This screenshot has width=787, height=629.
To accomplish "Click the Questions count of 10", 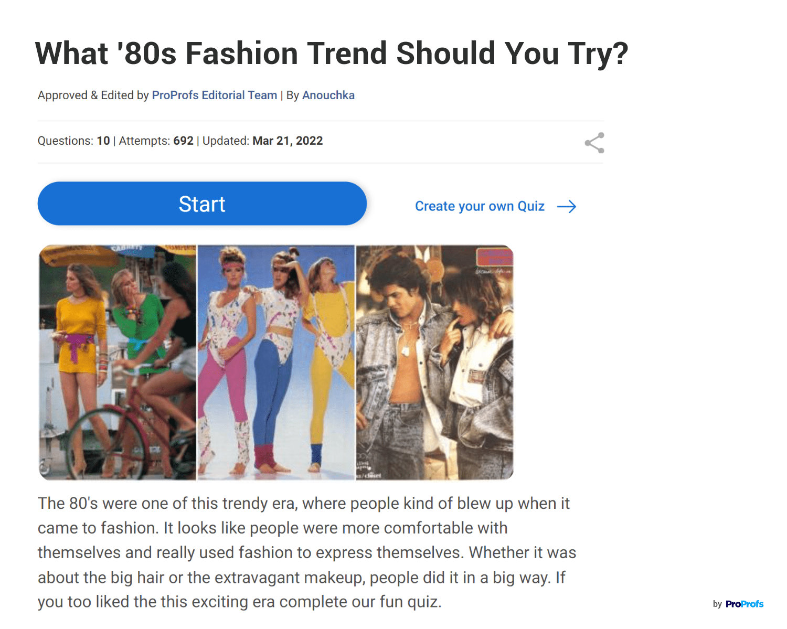I will pyautogui.click(x=103, y=141).
